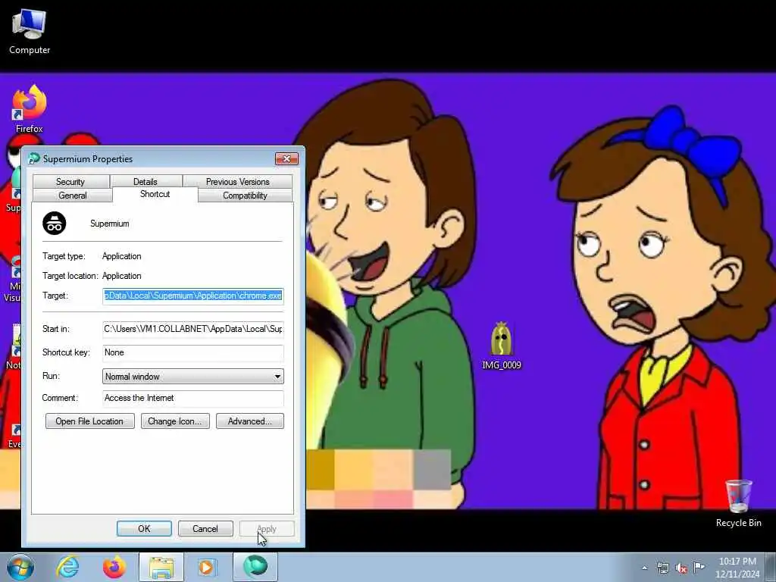Click the Shortcut key field

tap(193, 352)
